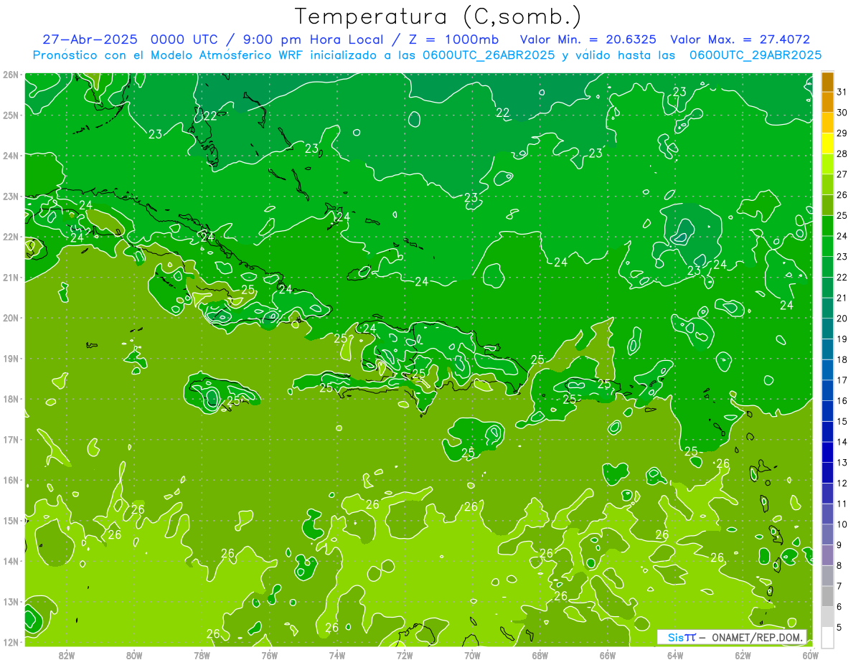Click the 76W longitude axis label

pyautogui.click(x=269, y=655)
